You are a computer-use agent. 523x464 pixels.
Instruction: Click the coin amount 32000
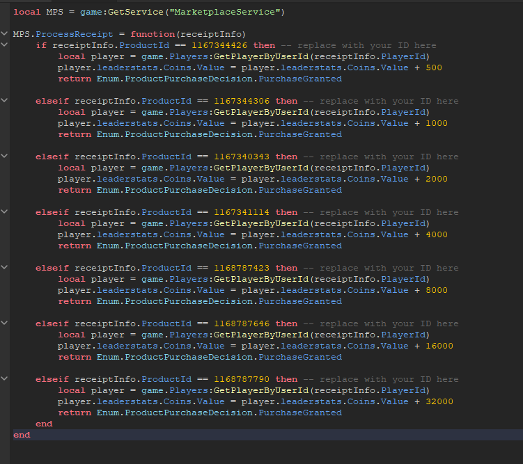439,401
